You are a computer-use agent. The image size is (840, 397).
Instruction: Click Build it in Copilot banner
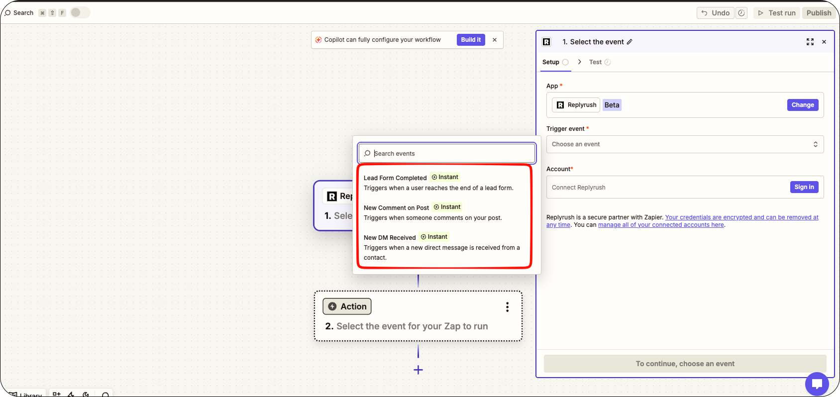471,40
